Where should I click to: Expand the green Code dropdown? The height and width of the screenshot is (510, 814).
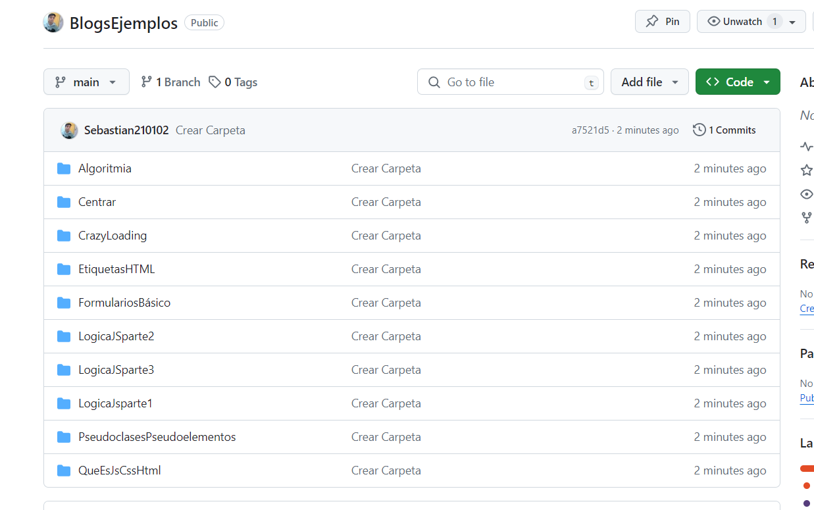click(738, 82)
